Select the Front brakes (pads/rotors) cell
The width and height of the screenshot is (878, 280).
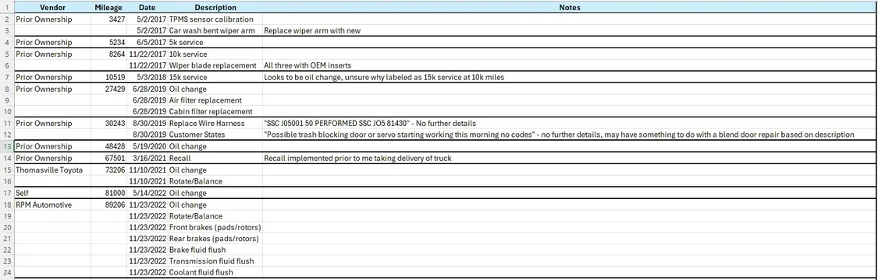point(215,227)
